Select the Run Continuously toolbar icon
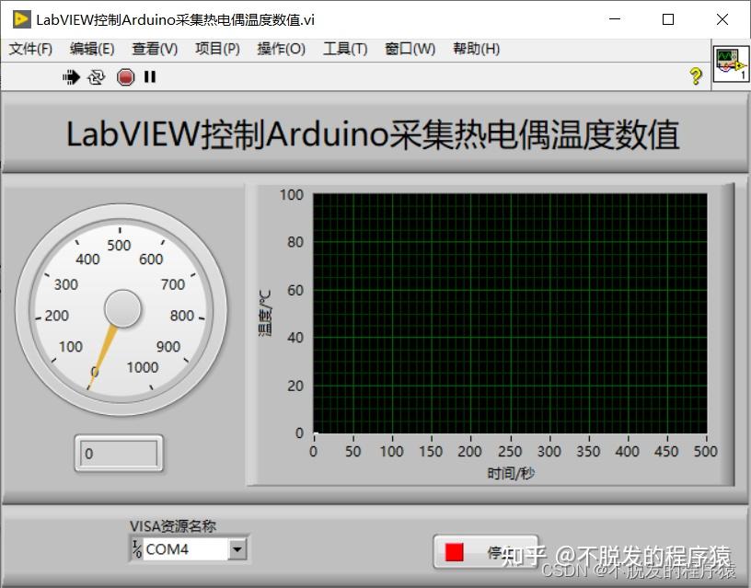751x588 pixels. click(97, 77)
